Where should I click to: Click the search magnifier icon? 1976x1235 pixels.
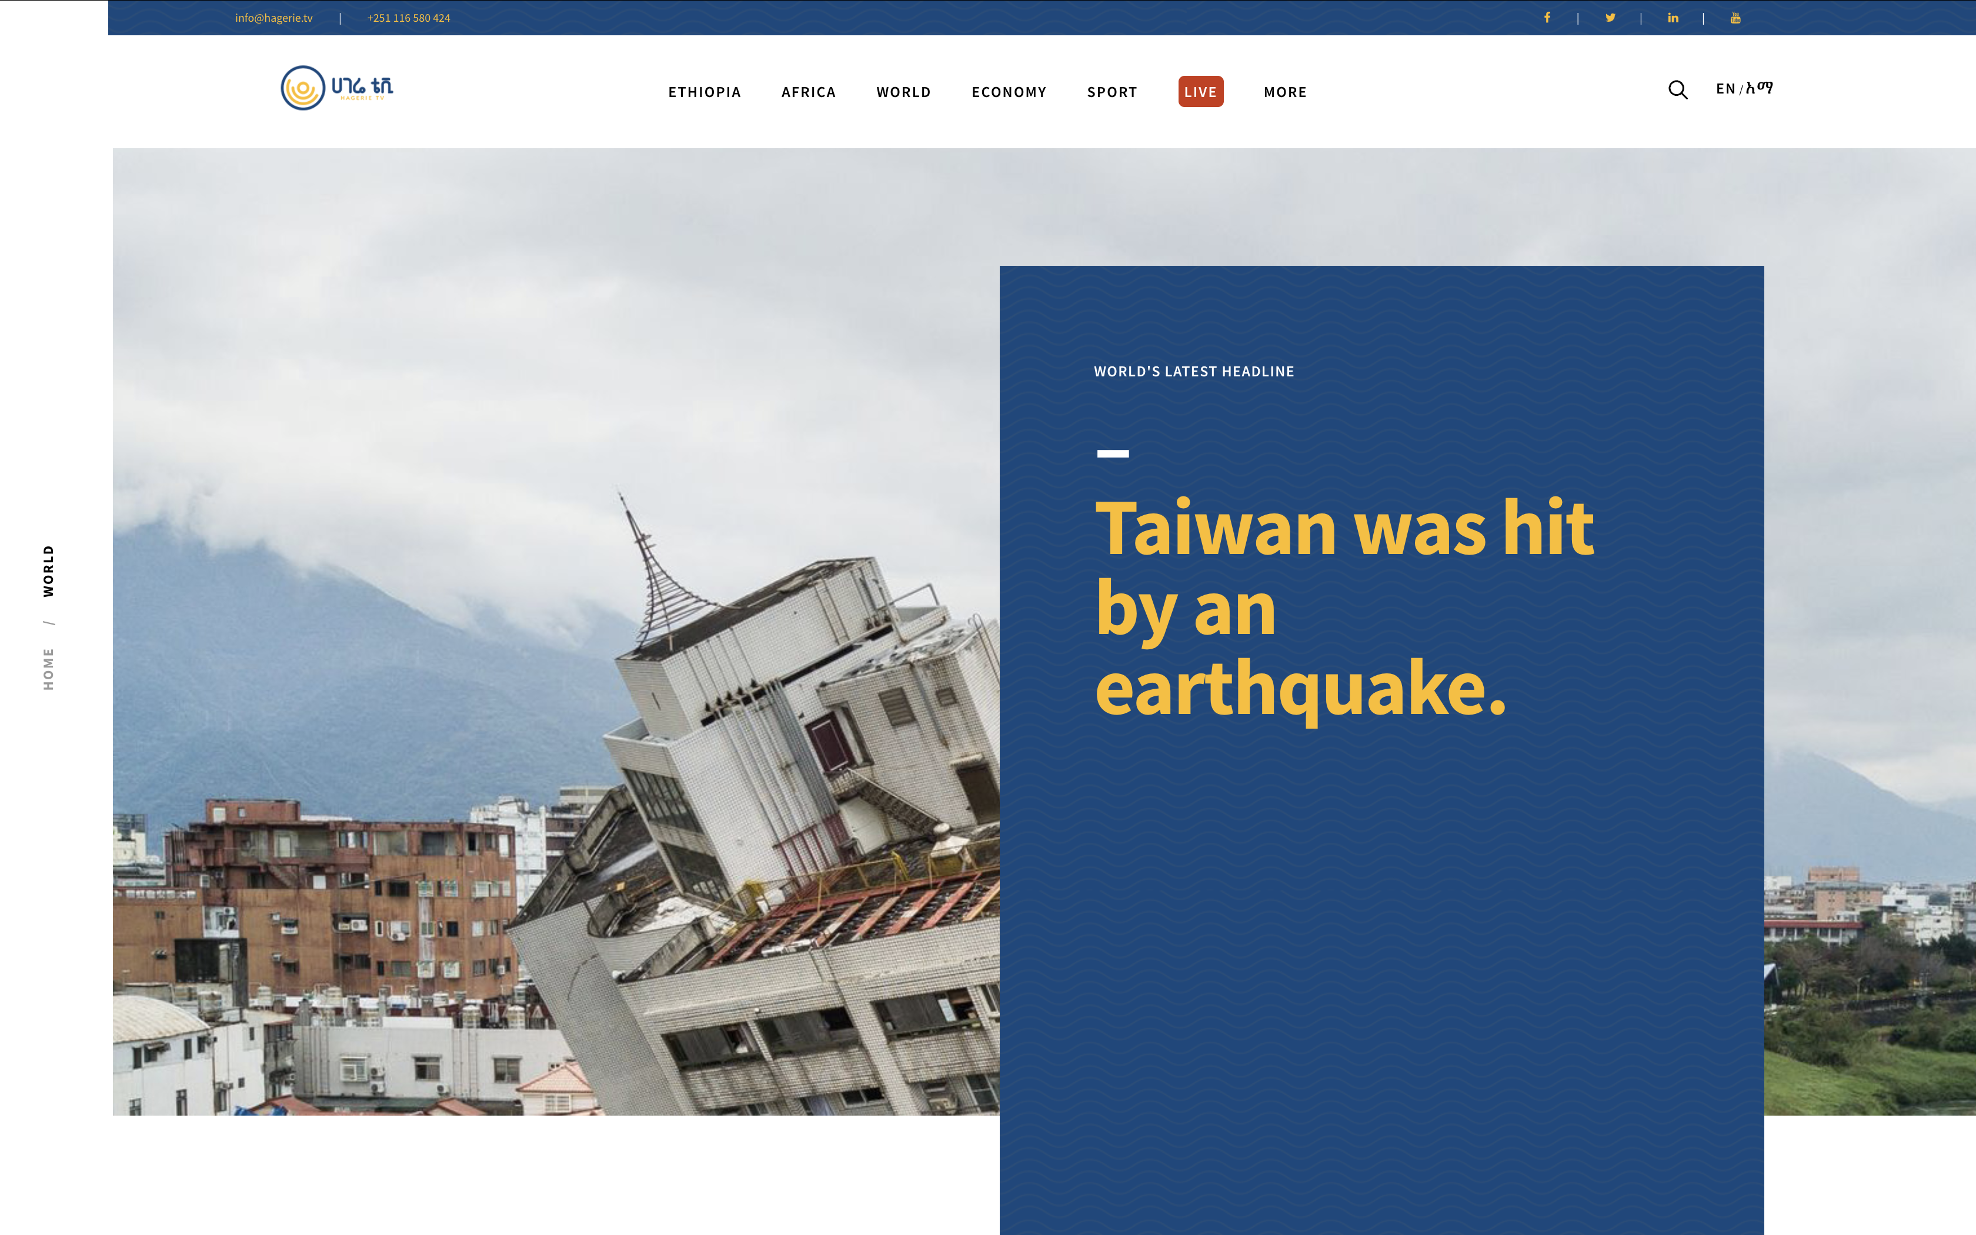click(x=1677, y=90)
